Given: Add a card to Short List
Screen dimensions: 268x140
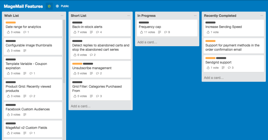Looking at the screenshot, I should tap(81, 106).
